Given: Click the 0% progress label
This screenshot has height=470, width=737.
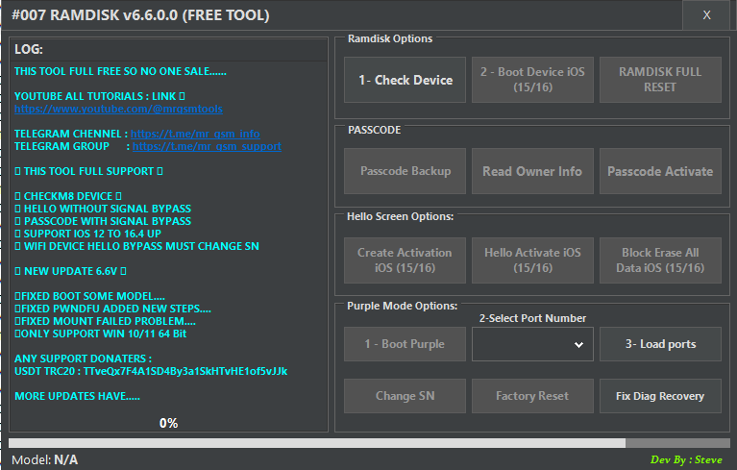Looking at the screenshot, I should coord(168,423).
